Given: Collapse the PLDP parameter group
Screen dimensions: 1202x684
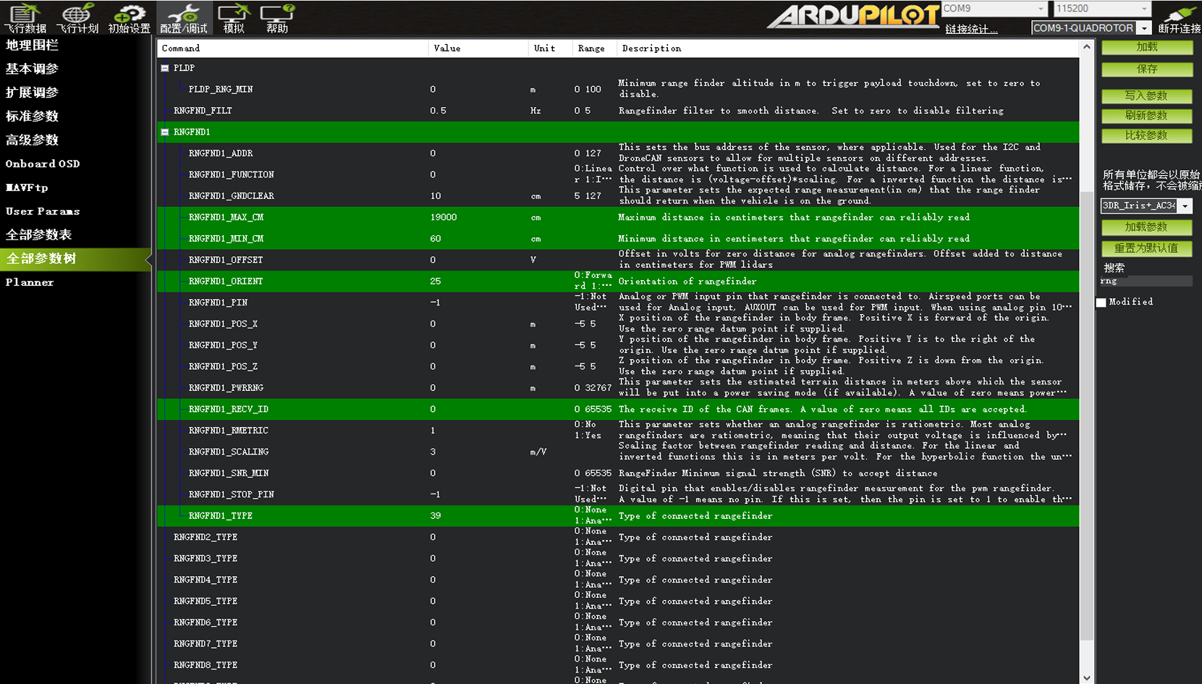Looking at the screenshot, I should (x=165, y=68).
